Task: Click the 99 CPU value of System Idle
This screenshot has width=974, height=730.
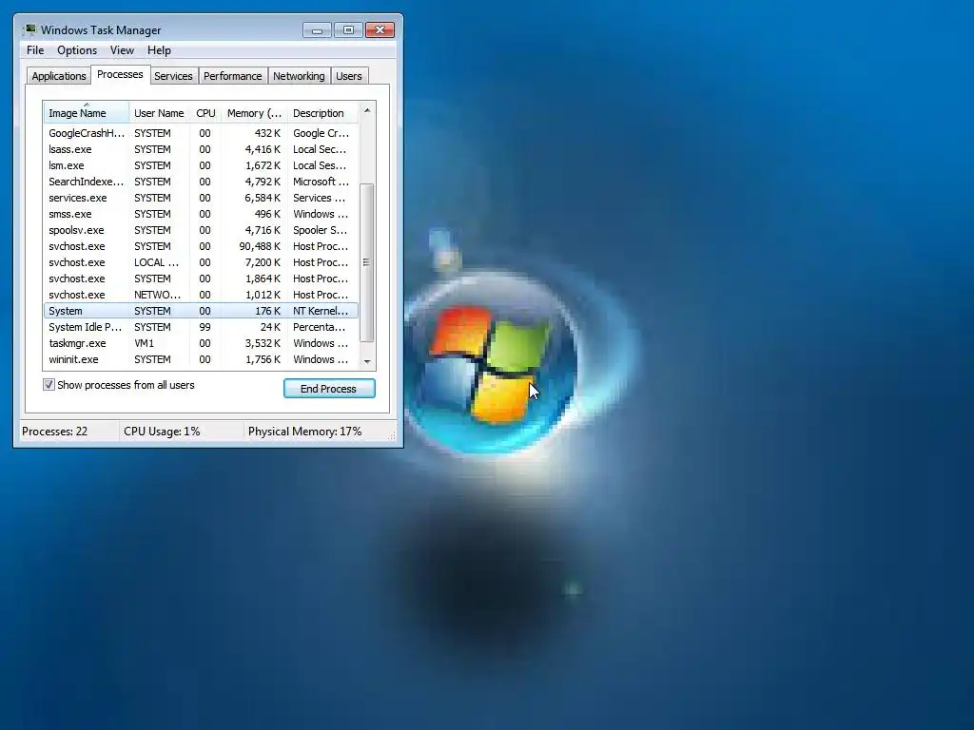Action: (205, 327)
